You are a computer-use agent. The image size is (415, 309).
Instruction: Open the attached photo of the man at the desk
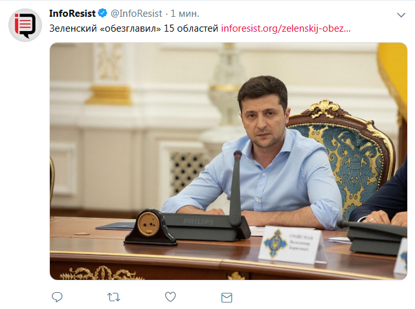(229, 161)
